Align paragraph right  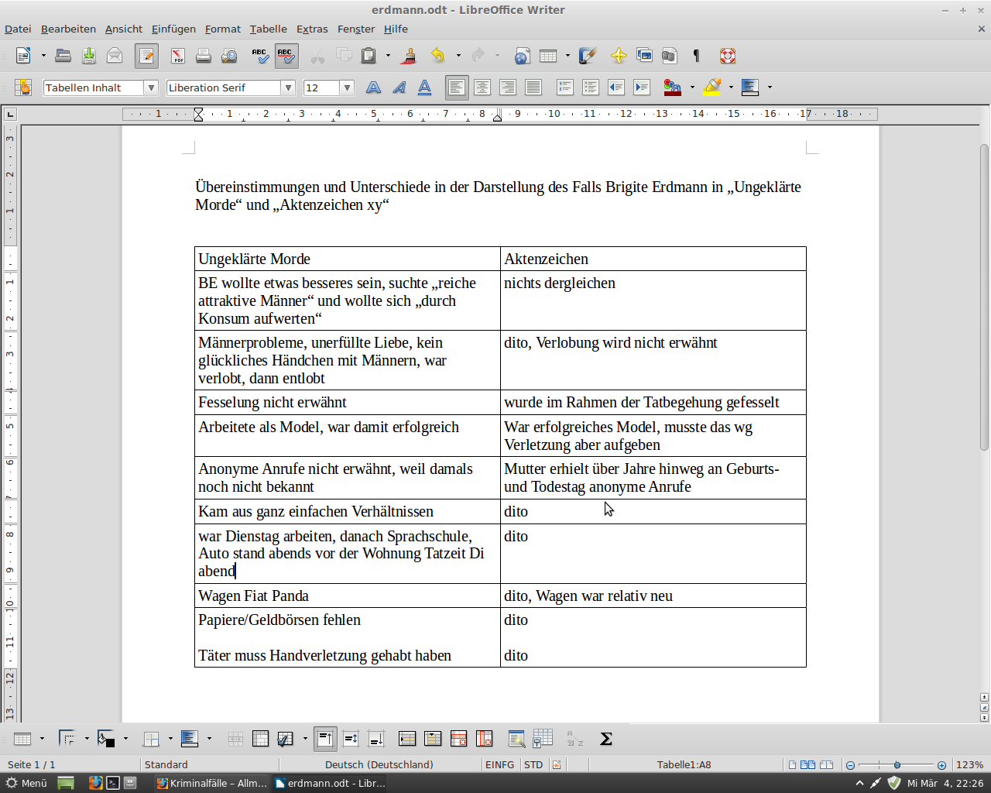tap(508, 88)
